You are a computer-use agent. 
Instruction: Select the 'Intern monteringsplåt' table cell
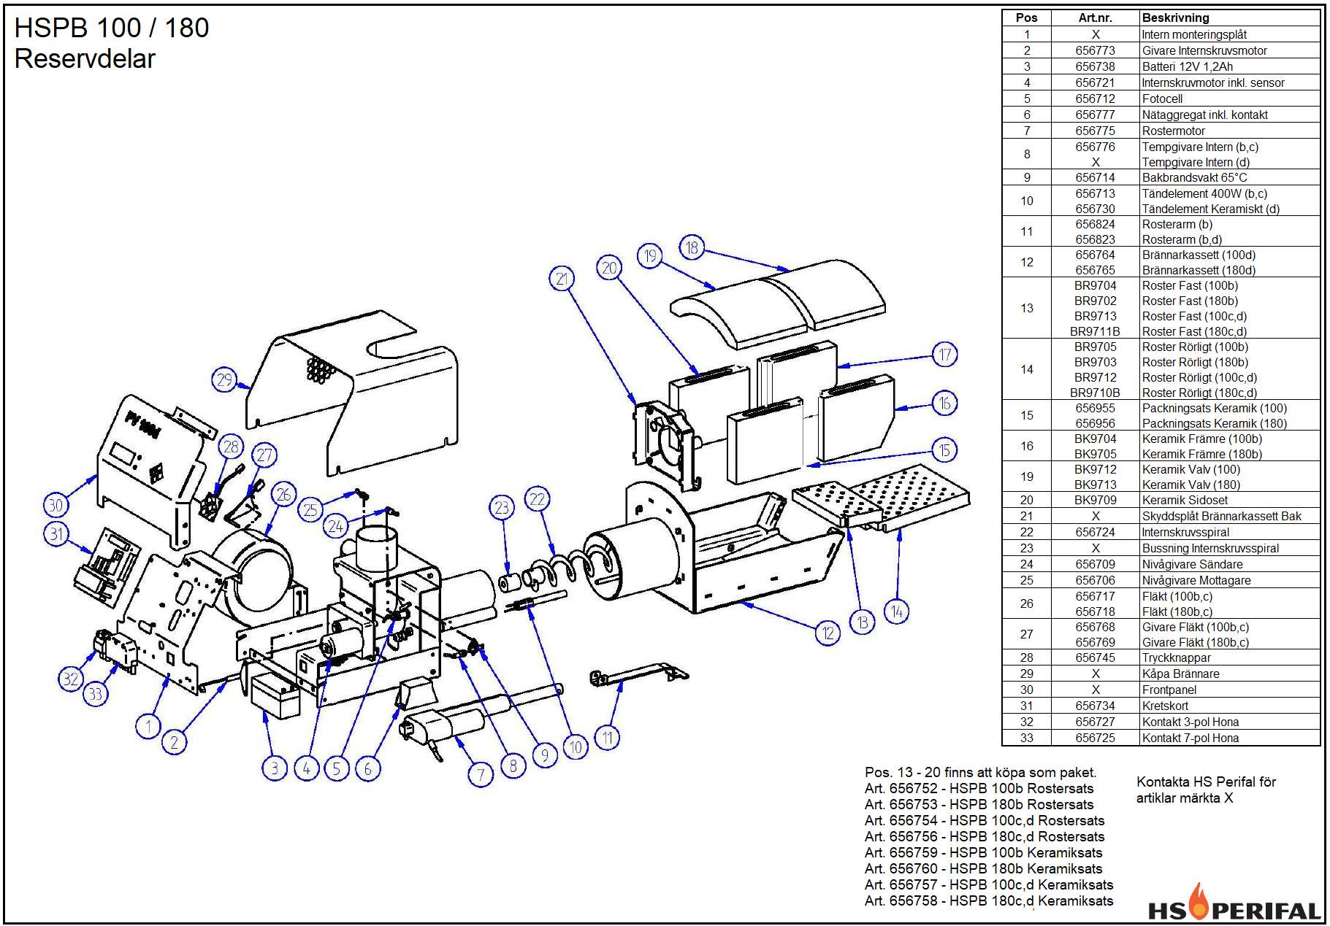click(x=1230, y=34)
